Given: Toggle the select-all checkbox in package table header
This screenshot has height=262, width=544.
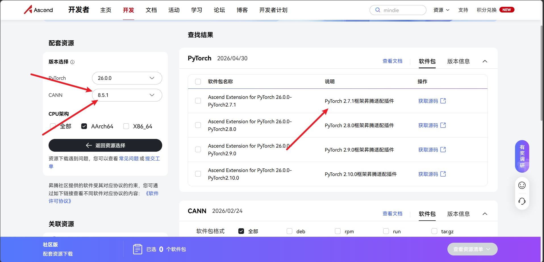Looking at the screenshot, I should 198,82.
